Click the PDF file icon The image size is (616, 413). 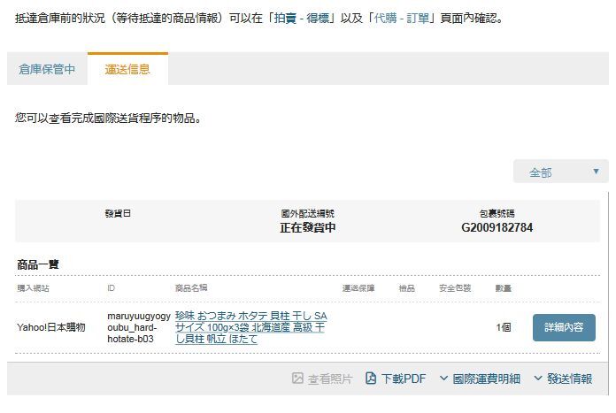[371, 378]
